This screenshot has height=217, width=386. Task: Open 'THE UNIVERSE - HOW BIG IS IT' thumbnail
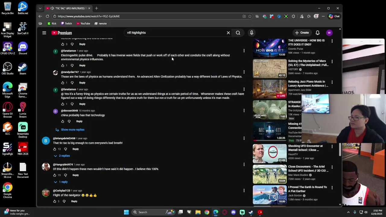tap(270, 48)
